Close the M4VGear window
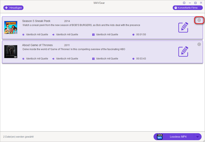205x142 pixels. tap(201, 3)
